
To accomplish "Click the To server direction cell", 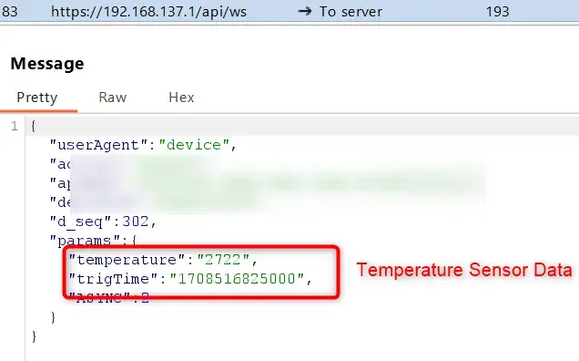I will point(340,12).
